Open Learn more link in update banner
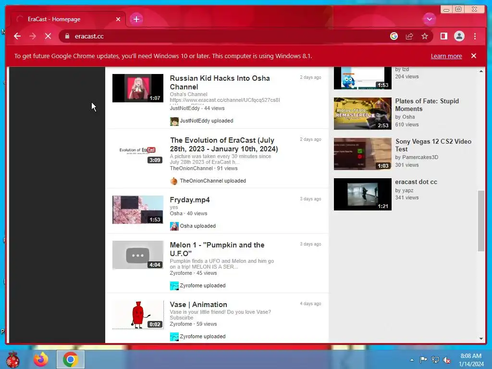This screenshot has height=369, width=492. tap(446, 56)
